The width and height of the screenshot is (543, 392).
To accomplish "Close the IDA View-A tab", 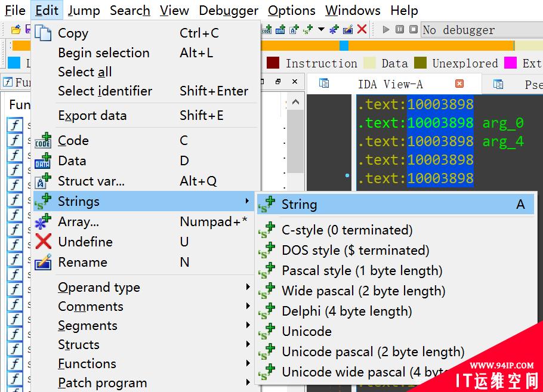I will (459, 84).
